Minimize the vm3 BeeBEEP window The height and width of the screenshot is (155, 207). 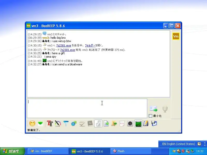click(x=166, y=26)
